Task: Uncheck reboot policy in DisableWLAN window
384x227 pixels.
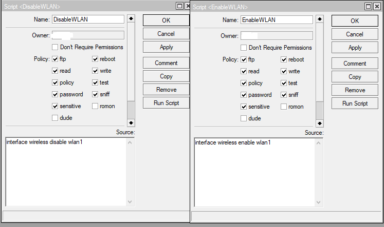Action: pyautogui.click(x=95, y=59)
